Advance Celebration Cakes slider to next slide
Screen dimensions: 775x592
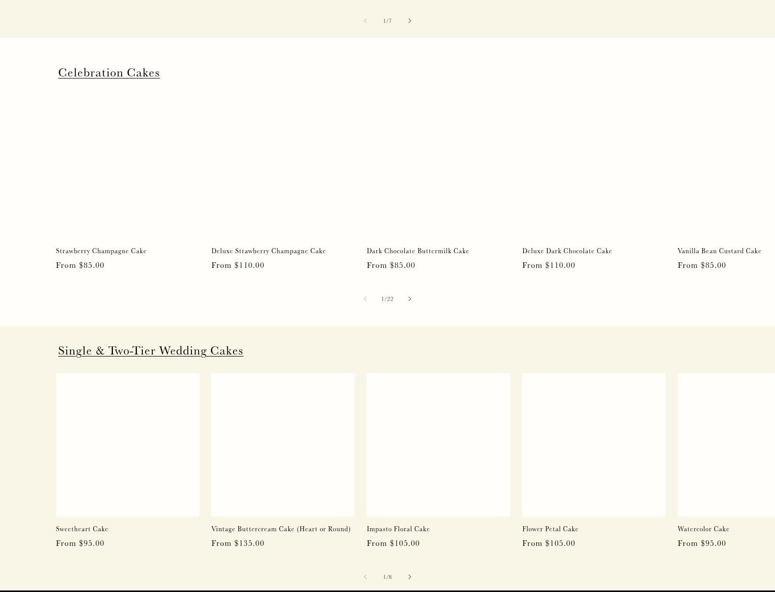click(409, 299)
